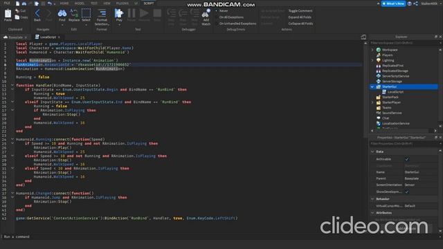
Task: Click the new file icon in quick access bar
Action: [x=17, y=3]
